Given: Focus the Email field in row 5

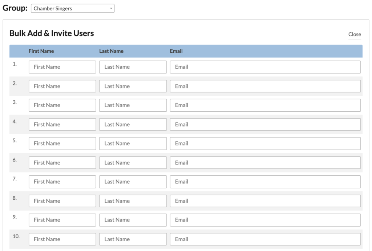Looking at the screenshot, I should (265, 143).
